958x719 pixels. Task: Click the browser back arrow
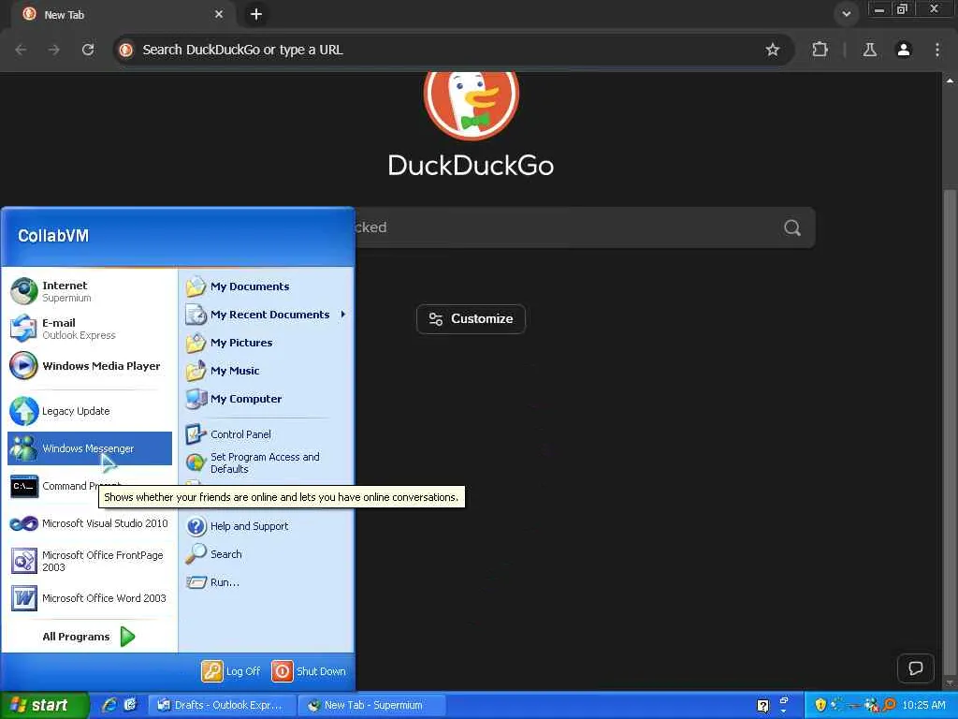(21, 50)
